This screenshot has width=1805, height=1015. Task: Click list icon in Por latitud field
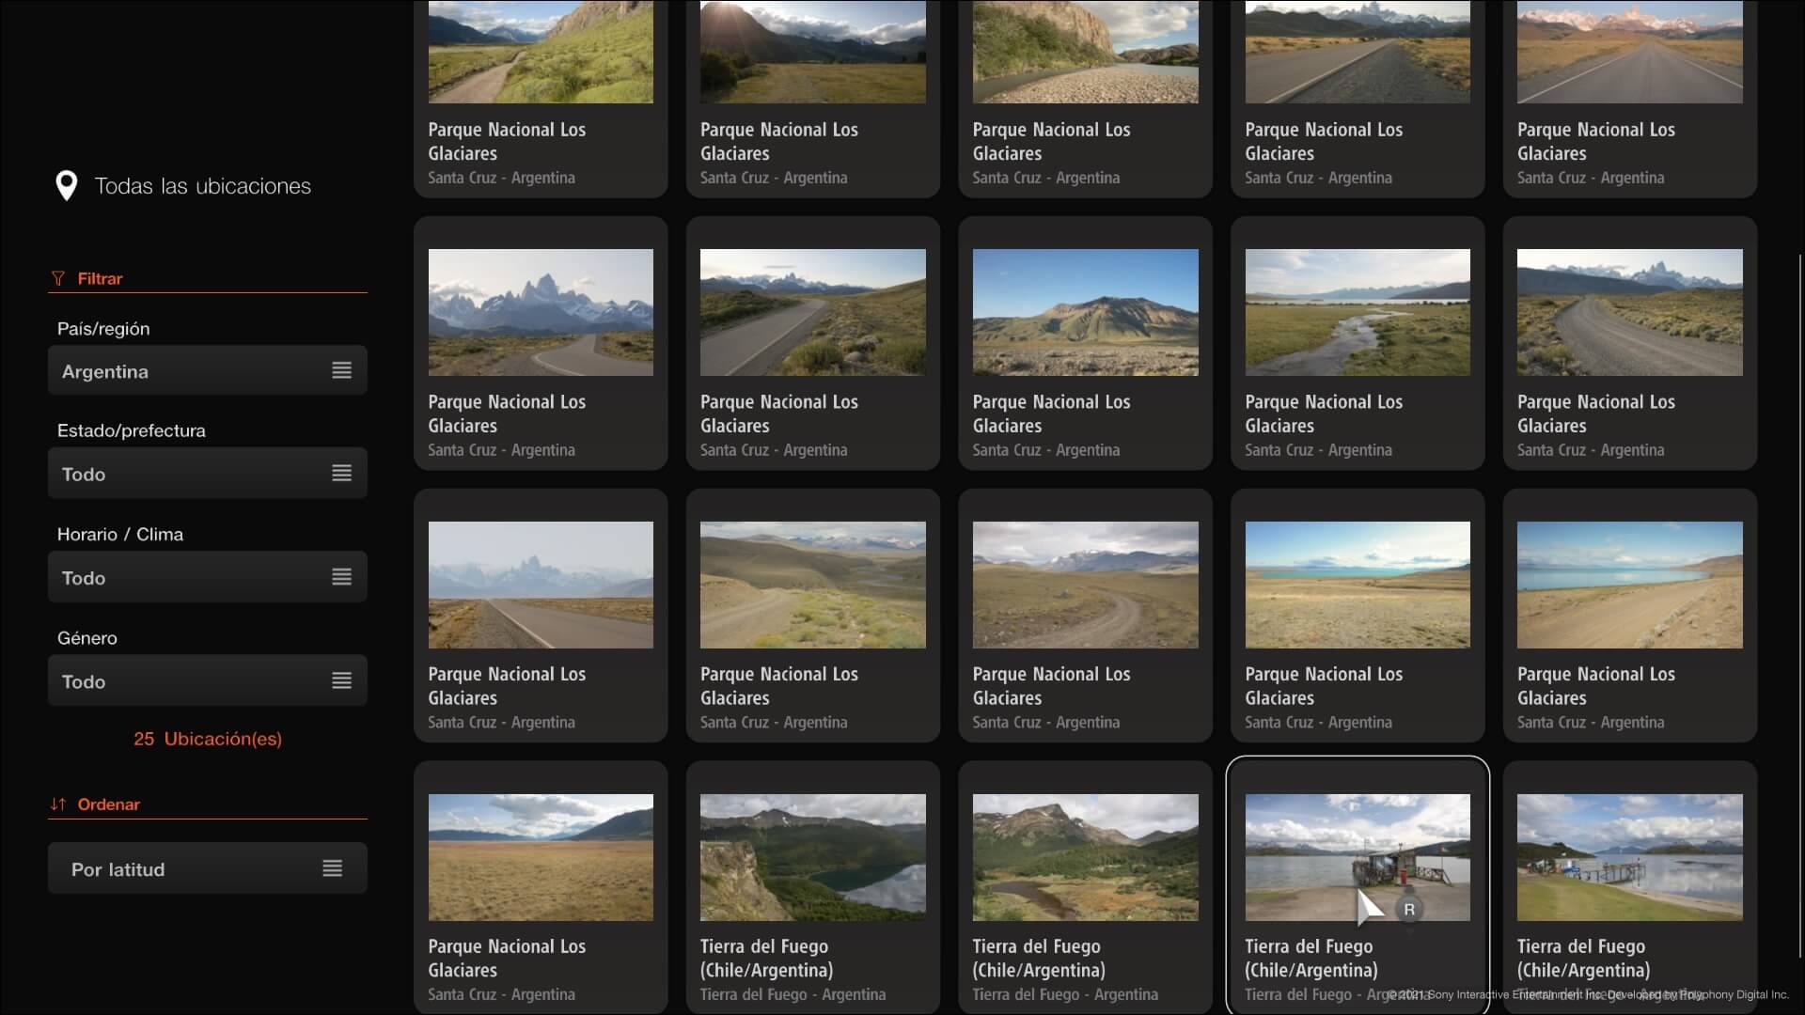pyautogui.click(x=332, y=868)
